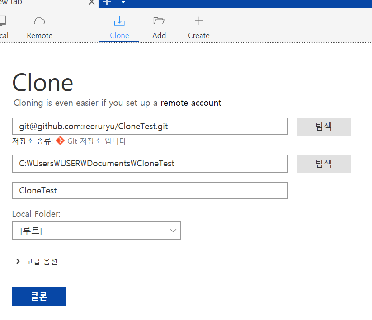Expand the 고급 옵션 advanced options
This screenshot has width=372, height=320.
click(37, 261)
